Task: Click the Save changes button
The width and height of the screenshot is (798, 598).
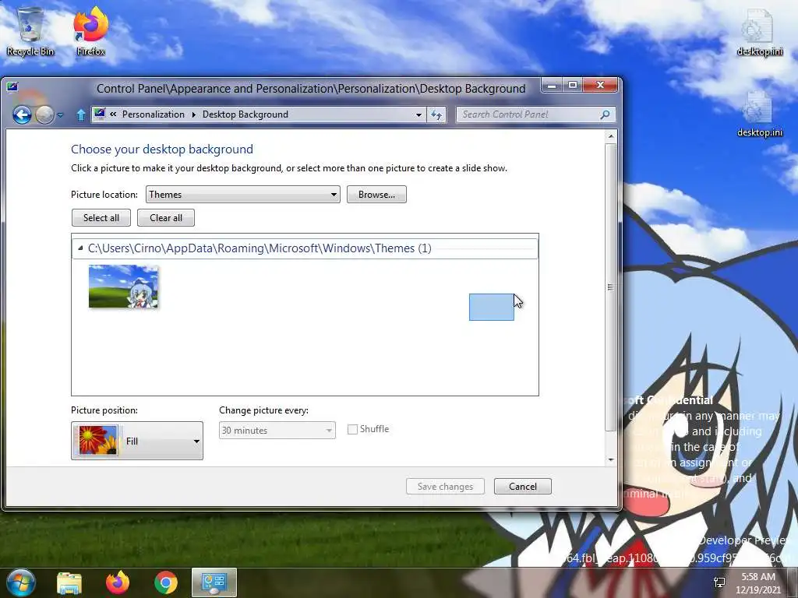Action: (x=445, y=487)
